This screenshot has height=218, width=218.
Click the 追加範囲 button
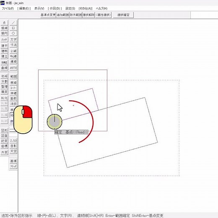tap(63, 15)
